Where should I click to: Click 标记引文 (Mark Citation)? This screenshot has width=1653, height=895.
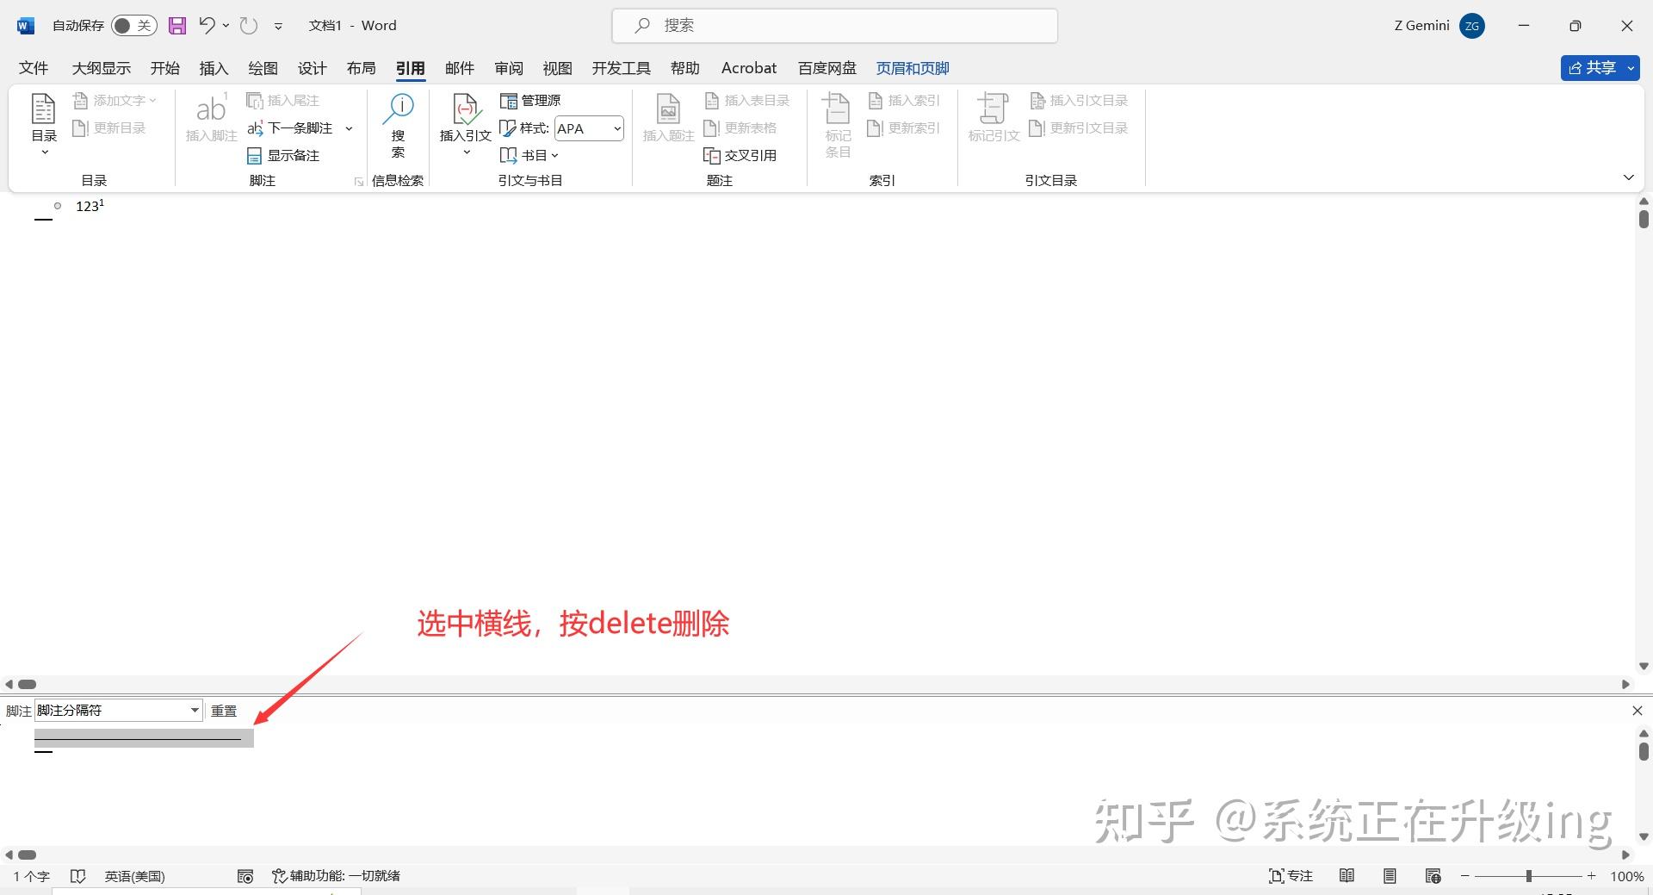click(994, 118)
